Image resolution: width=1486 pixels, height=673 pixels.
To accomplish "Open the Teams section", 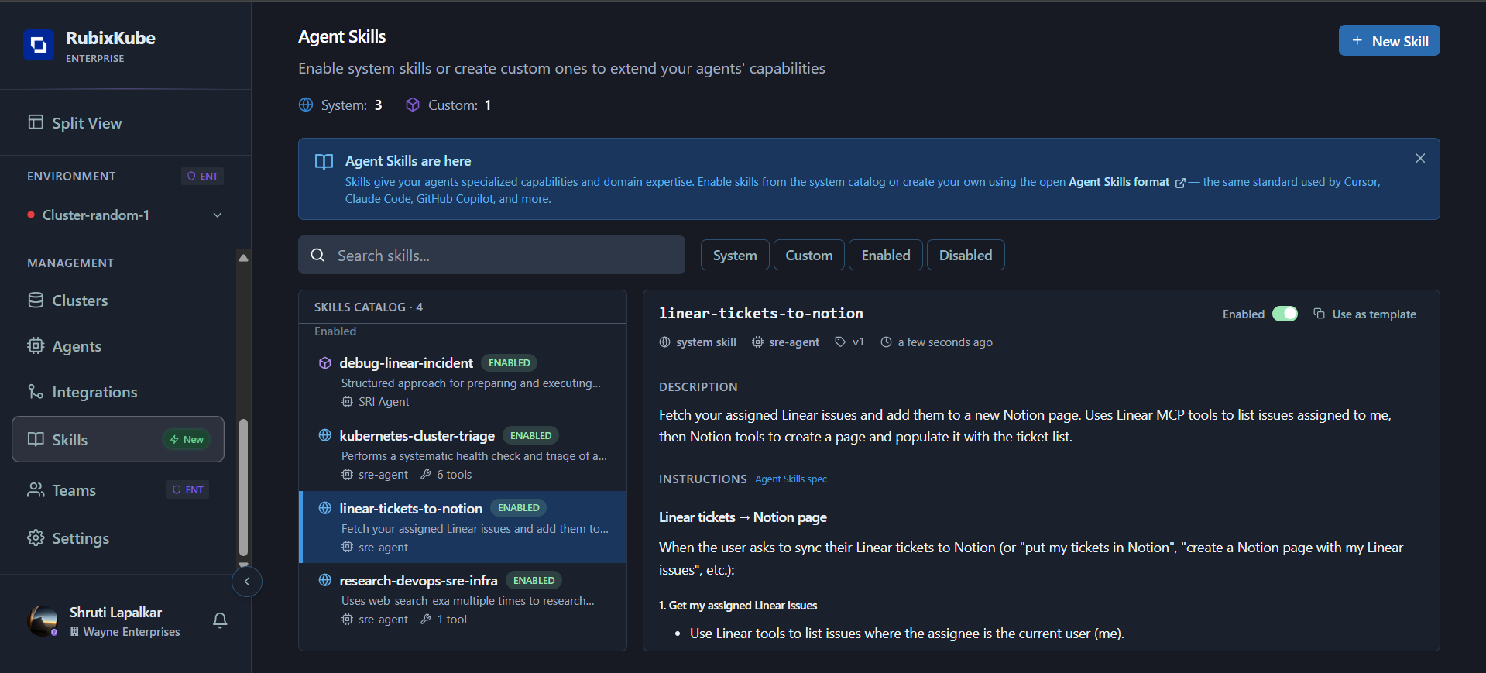I will click(74, 489).
